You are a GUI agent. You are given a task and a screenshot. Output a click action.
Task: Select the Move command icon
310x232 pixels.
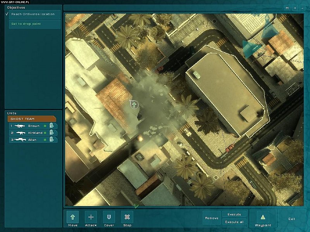pyautogui.click(x=73, y=217)
